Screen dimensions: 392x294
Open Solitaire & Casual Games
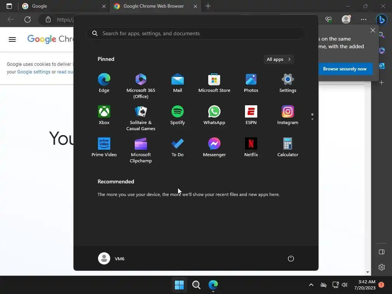tap(141, 118)
